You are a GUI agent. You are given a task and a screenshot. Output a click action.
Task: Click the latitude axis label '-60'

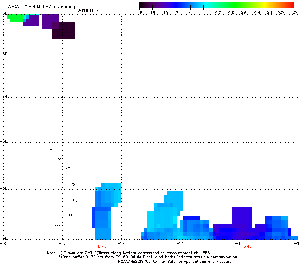(4, 238)
